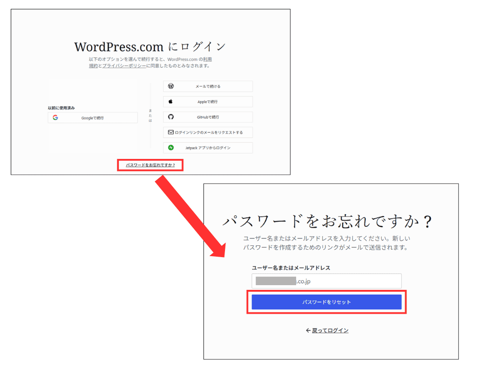
Task: Click the WordPress logo icon on メールで続ける button
Action: pyautogui.click(x=171, y=86)
